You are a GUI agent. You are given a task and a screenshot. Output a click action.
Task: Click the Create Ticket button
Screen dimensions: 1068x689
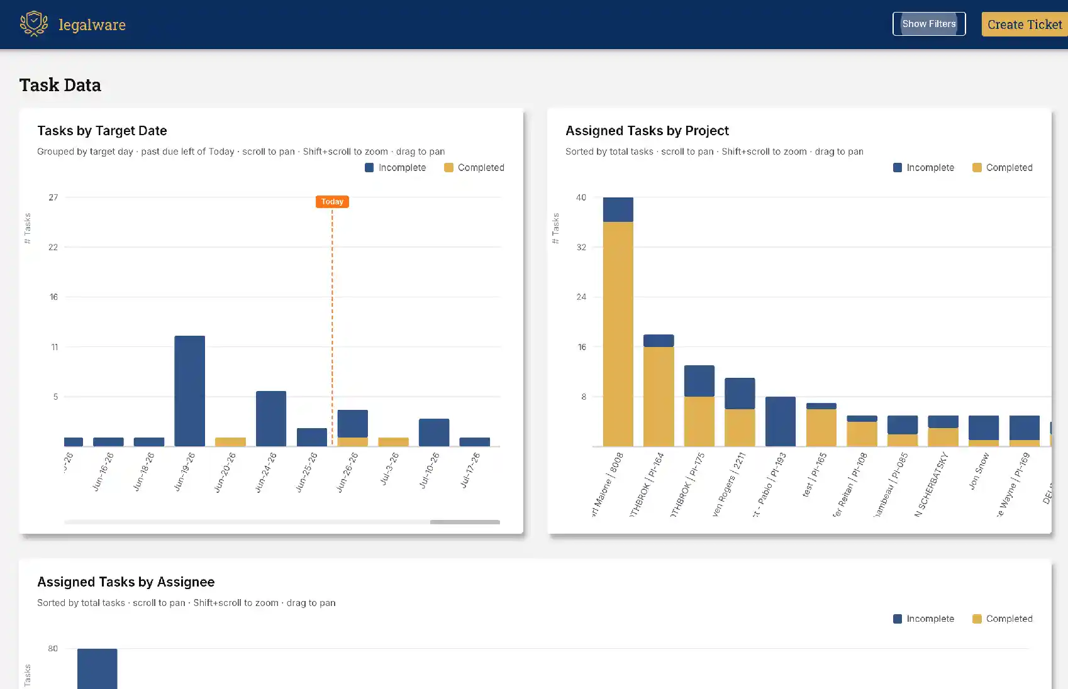coord(1025,25)
